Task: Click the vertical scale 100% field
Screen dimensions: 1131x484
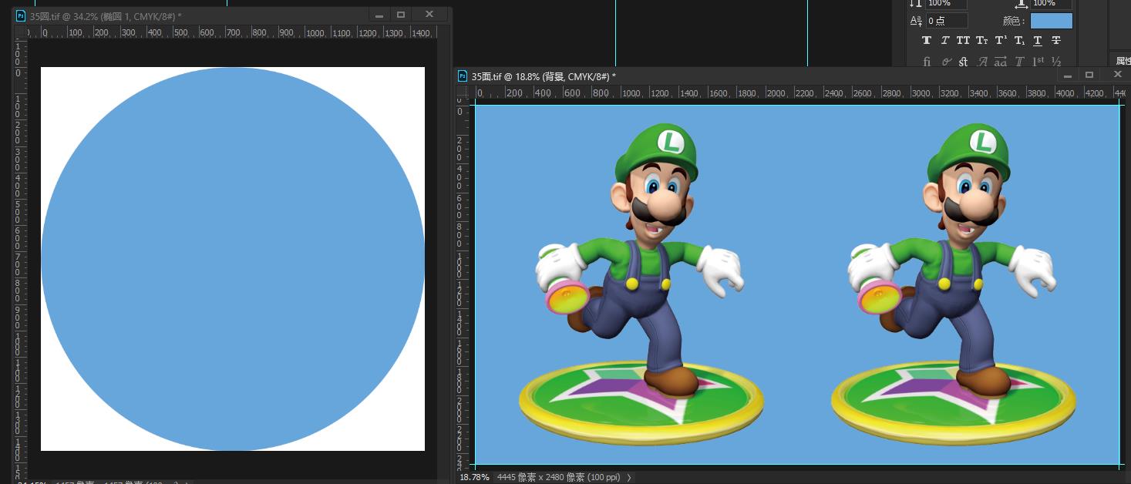Action: [946, 4]
